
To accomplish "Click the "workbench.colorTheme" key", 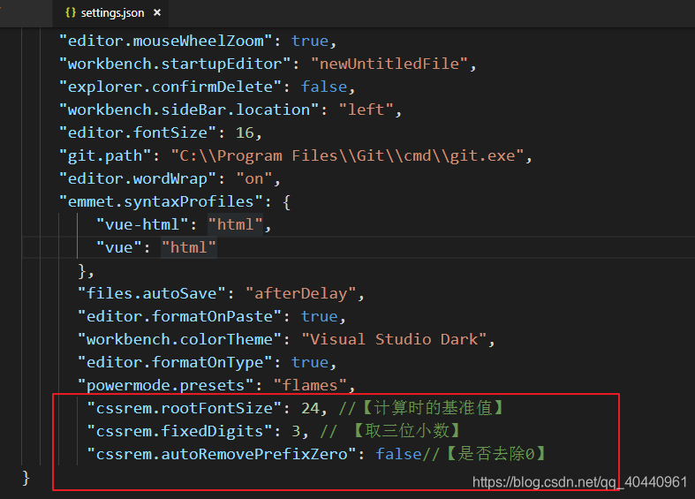I will [x=179, y=340].
